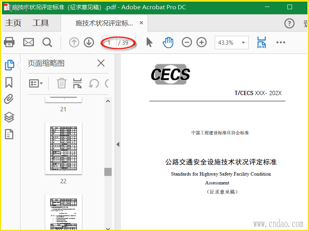Screen dimensions: 309x231
Task: Click the CECS logo on page
Action: tap(170, 74)
